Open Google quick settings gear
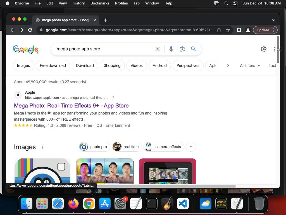Image resolution: width=286 pixels, height=215 pixels. (263, 49)
